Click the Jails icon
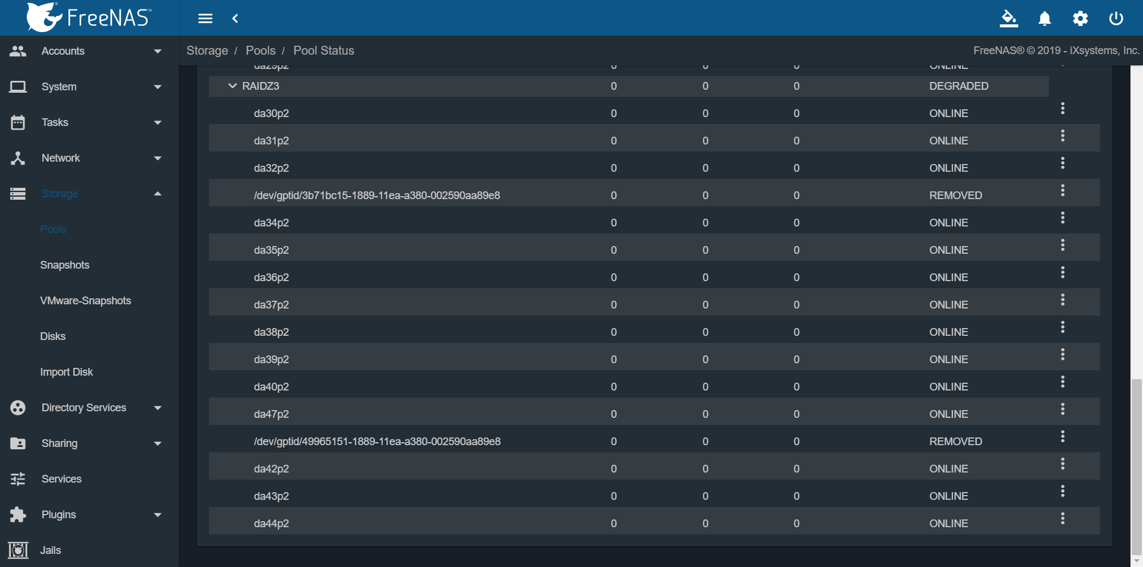 tap(18, 550)
